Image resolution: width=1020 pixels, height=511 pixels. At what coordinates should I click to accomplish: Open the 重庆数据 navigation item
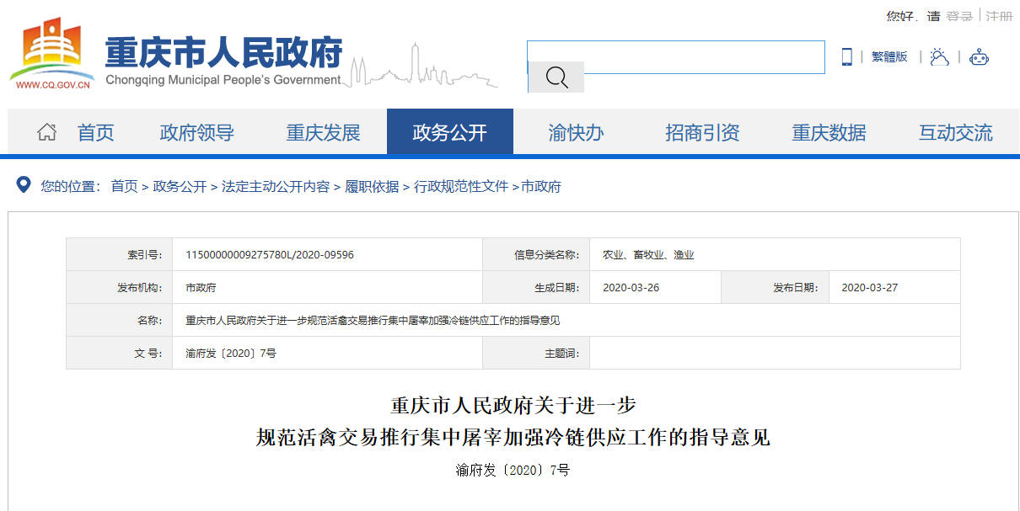coord(829,132)
